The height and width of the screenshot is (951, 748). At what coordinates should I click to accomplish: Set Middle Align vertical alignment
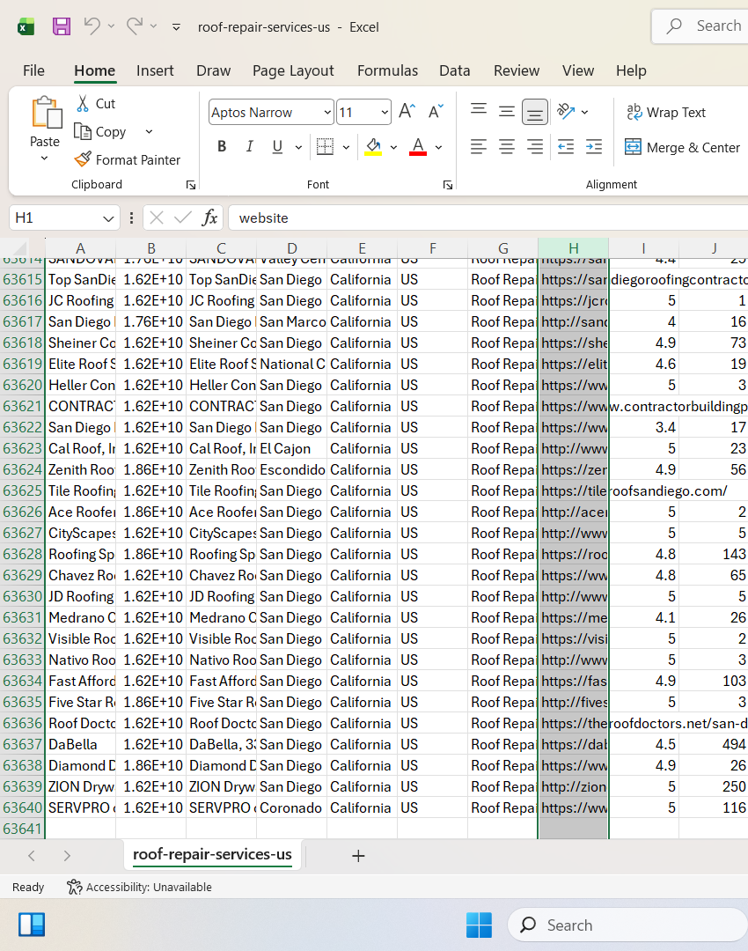coord(507,111)
